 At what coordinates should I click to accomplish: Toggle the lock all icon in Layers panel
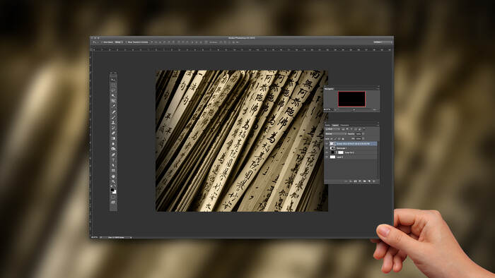tap(343, 138)
